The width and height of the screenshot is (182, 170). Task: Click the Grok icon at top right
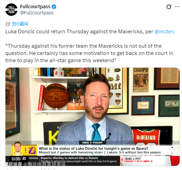pos(169,7)
